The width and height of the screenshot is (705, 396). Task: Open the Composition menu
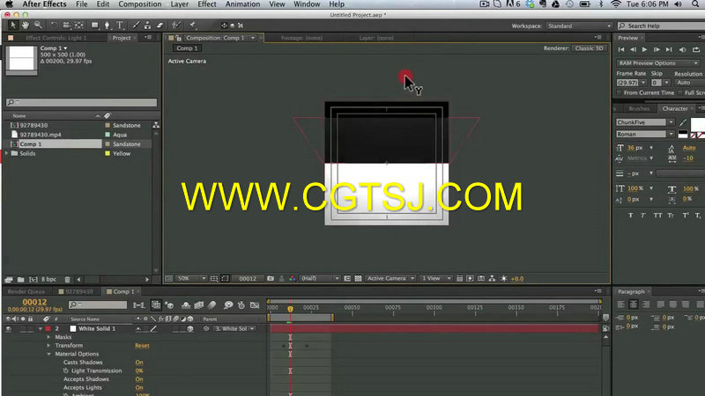tap(140, 4)
